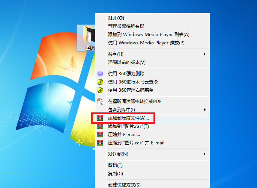Select 创建快捷方式(S) menu entry
257x188 pixels.
pos(124,185)
